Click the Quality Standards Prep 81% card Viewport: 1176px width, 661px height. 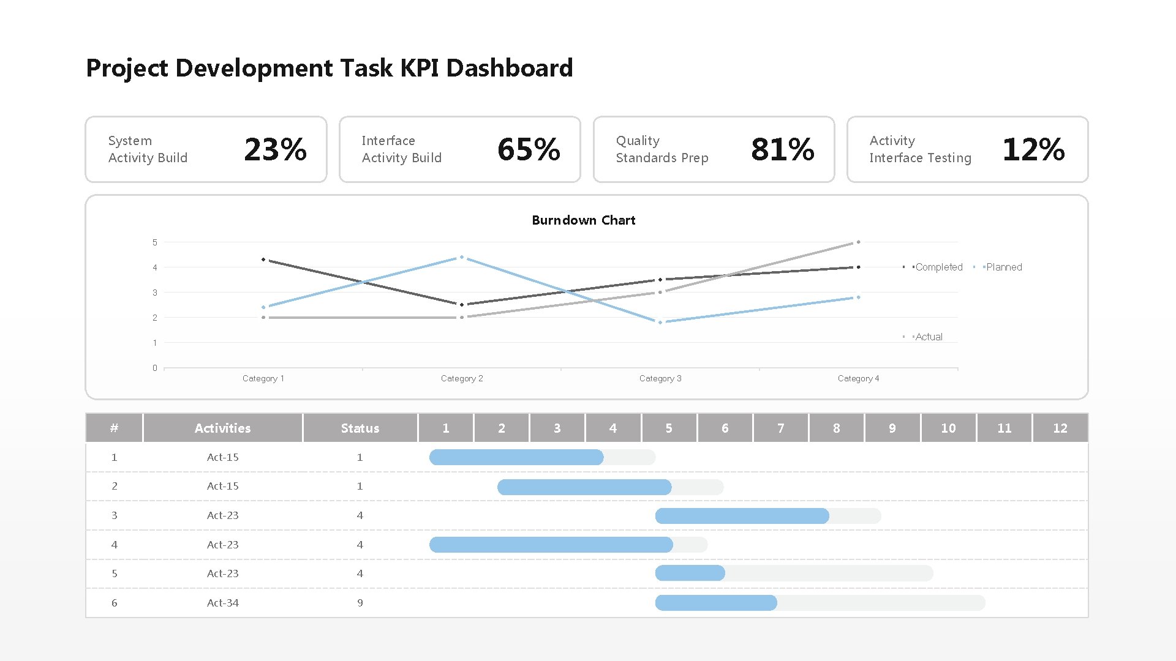click(x=713, y=149)
